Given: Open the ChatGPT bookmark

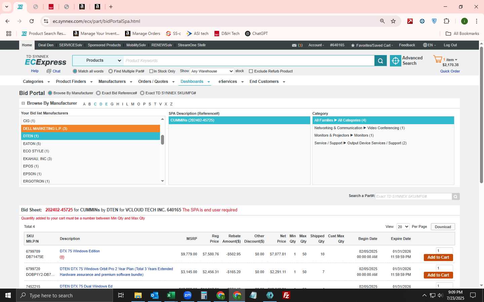Looking at the screenshot, I should coord(256,34).
